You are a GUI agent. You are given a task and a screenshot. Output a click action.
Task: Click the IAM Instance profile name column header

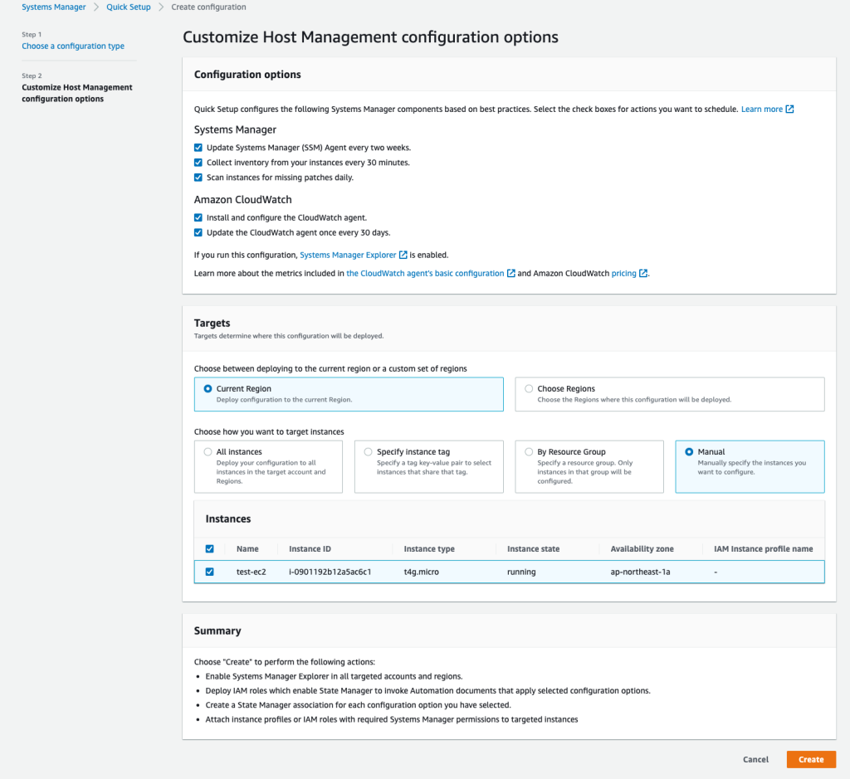click(764, 548)
